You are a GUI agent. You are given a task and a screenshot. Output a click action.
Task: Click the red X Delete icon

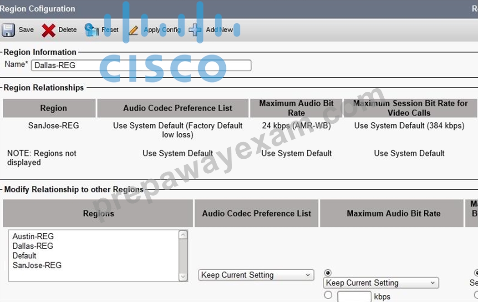pos(48,30)
